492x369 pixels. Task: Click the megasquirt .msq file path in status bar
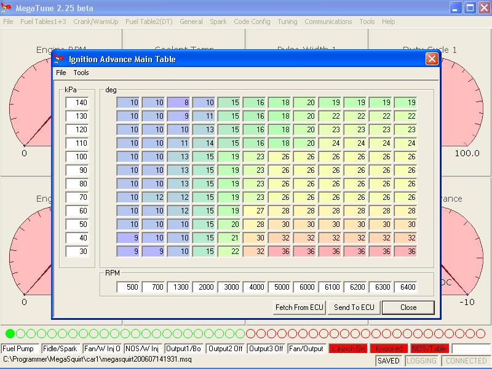(97, 359)
